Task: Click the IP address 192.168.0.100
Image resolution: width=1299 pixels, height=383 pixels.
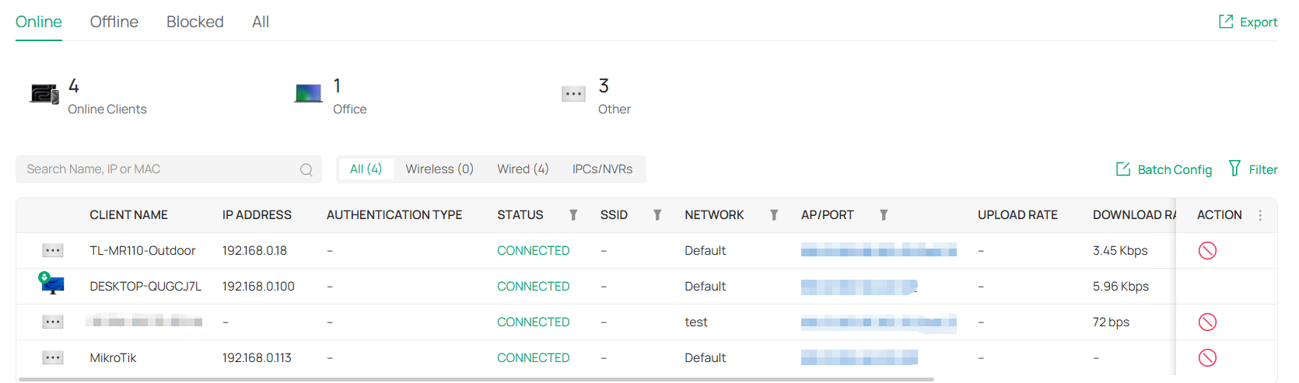Action: click(258, 286)
